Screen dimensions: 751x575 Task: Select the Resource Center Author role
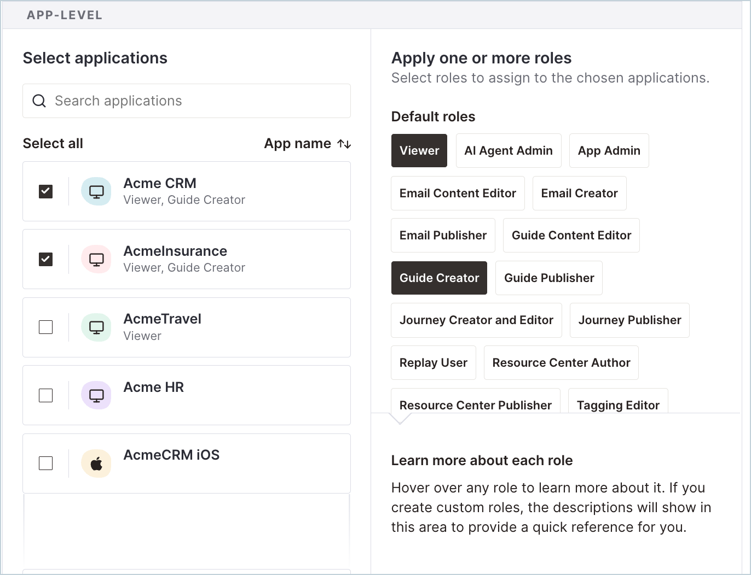click(562, 362)
